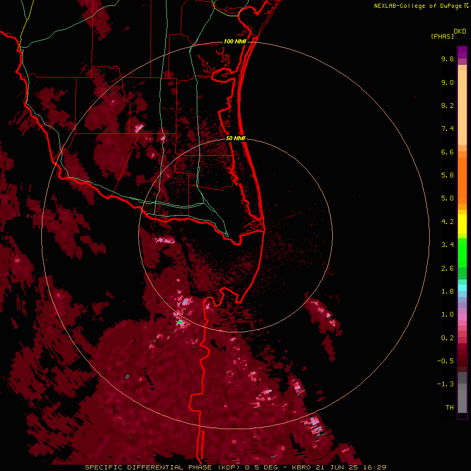
Task: Click the 4.2 scale value
Action: pyautogui.click(x=447, y=222)
